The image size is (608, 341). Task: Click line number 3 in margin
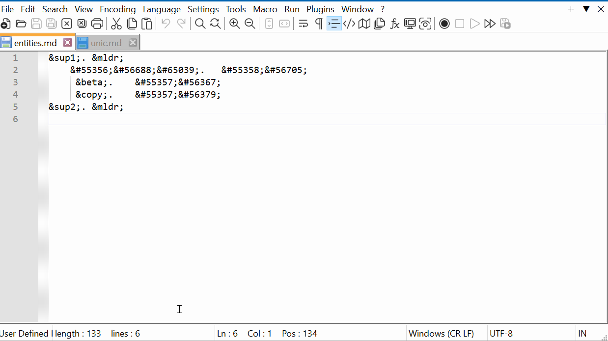(15, 82)
